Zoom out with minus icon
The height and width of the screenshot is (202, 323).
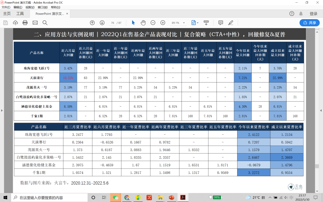click(153, 23)
